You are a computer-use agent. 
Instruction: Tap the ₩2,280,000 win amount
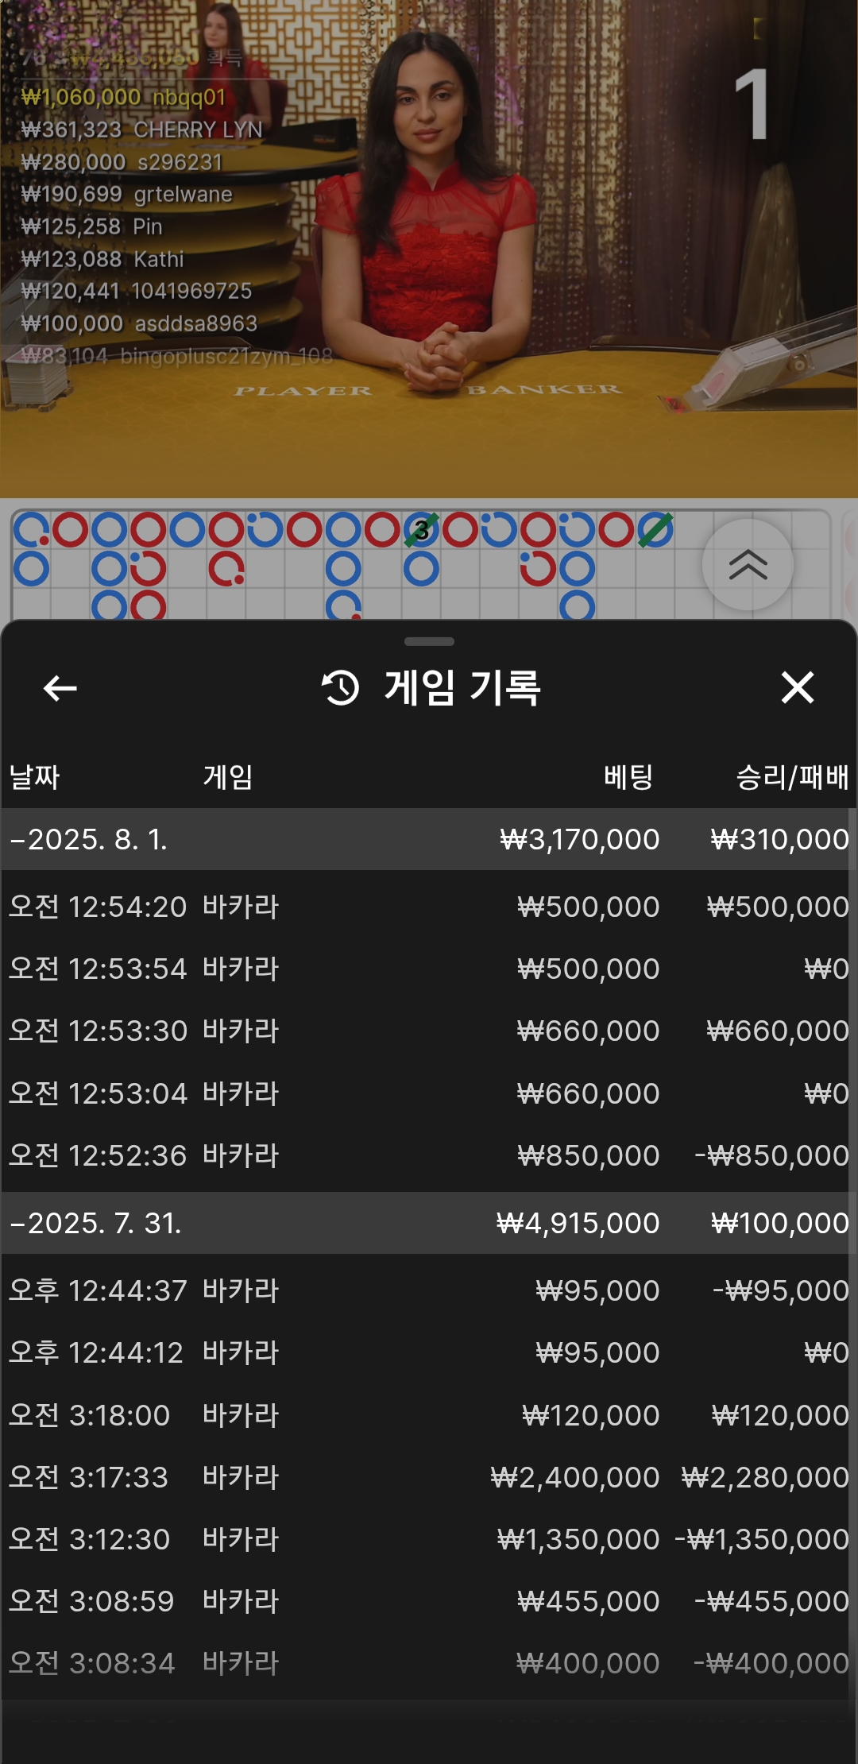point(765,1477)
